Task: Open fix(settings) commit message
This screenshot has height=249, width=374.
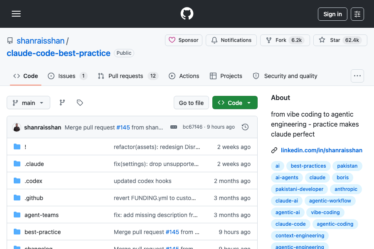Action: (156, 164)
